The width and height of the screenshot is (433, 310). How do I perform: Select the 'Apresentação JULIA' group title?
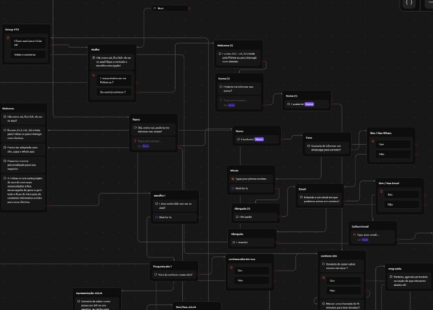[89, 293]
